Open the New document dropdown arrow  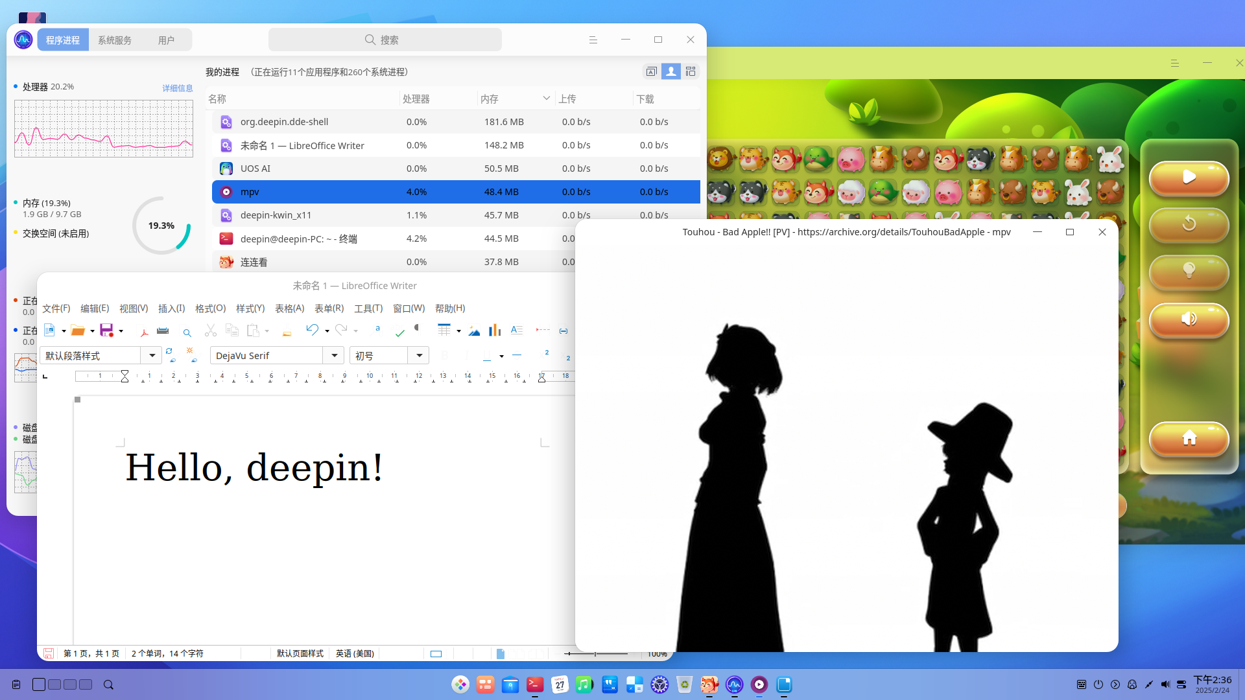(x=64, y=331)
